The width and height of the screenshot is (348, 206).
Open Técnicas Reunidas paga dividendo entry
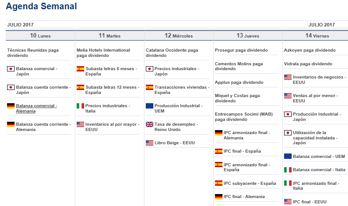pos(33,53)
